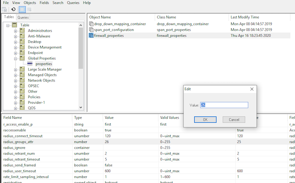This screenshot has height=183, width=295.
Task: Expand the Managed Objects node
Action: pyautogui.click(x=15, y=75)
